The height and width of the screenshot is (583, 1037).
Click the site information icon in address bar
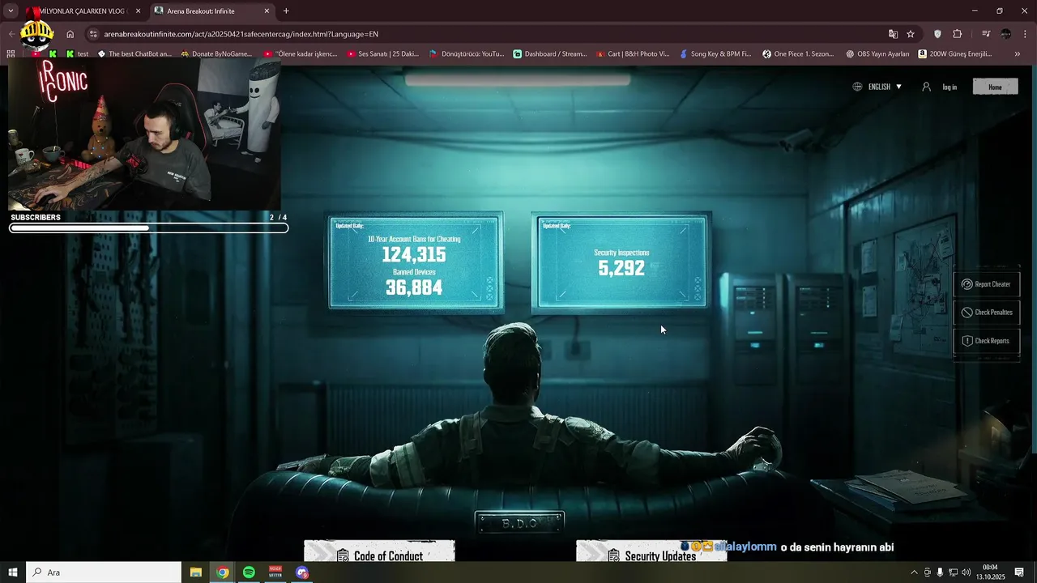pyautogui.click(x=93, y=34)
